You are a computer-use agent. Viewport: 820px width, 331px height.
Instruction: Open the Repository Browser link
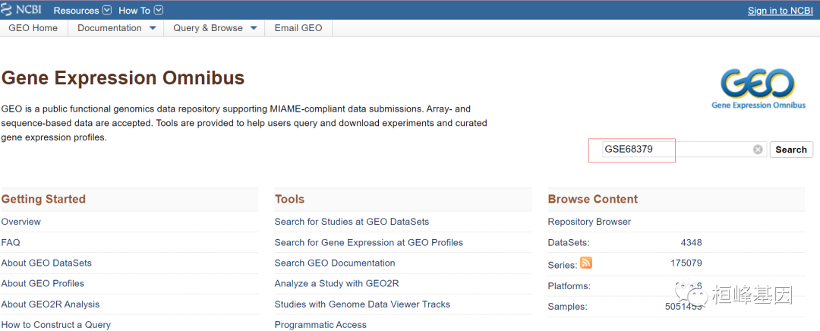coord(589,222)
